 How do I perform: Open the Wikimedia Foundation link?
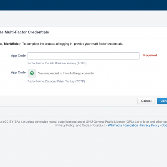(x=123, y=125)
